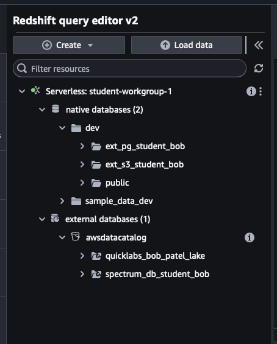277x344 pixels.
Task: Collapse the native databases (2) chevron
Action: (42, 109)
